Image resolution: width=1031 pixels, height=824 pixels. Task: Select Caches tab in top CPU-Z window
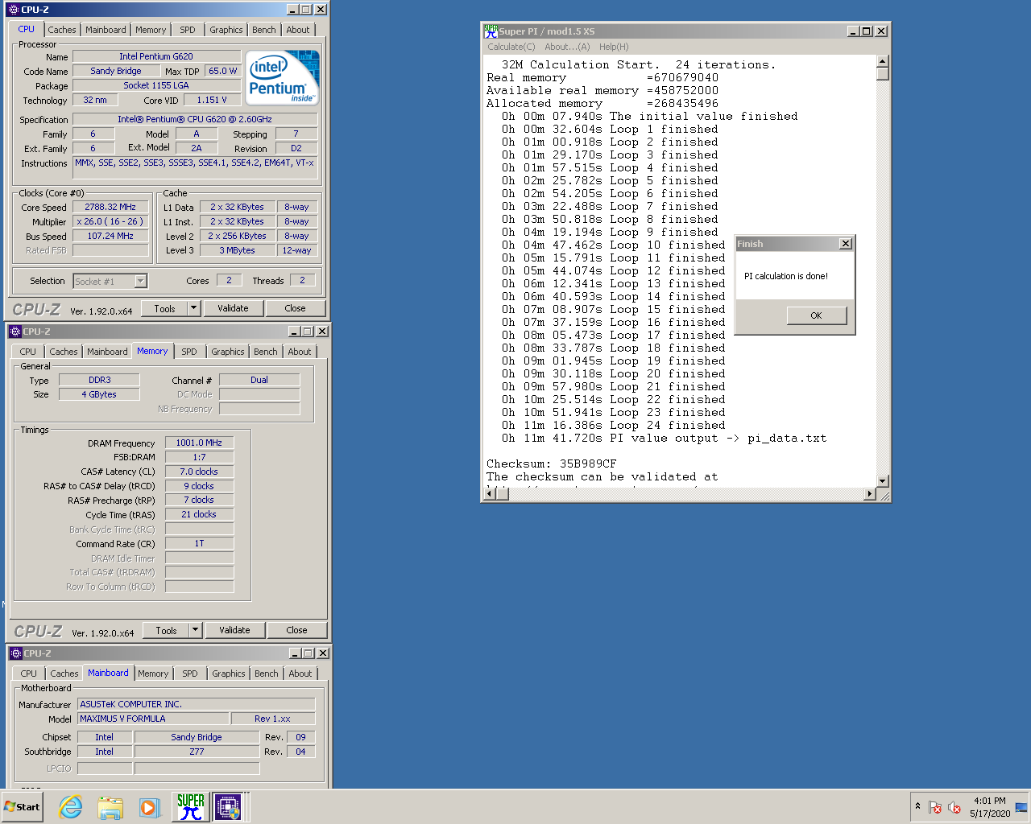coord(62,30)
